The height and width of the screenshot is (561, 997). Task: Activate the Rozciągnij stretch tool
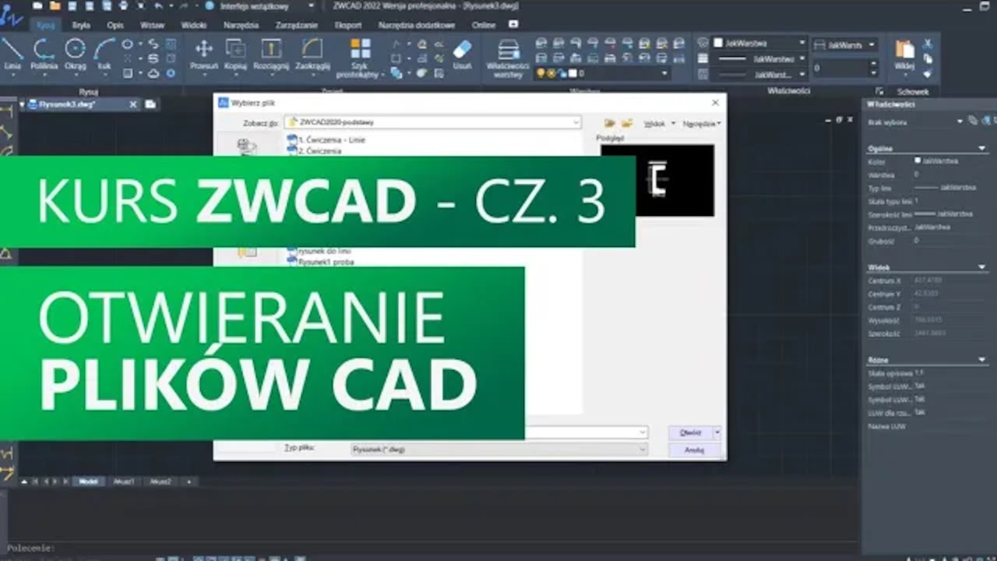tap(271, 55)
